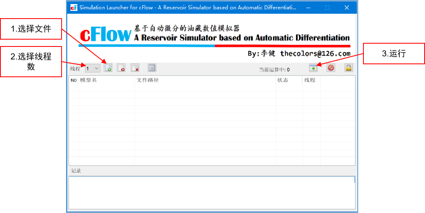Click the 线程 column header in the table

pyautogui.click(x=311, y=80)
